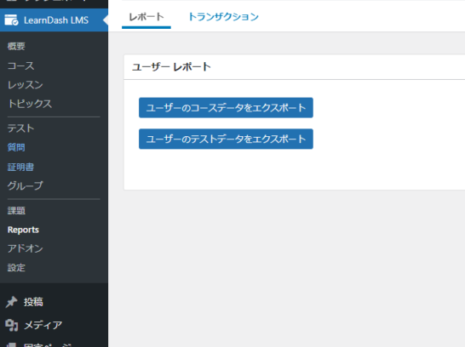Viewport: 465px width, 347px height.
Task: Click ユーザーのコースデータをエクスポート button
Action: pos(226,108)
